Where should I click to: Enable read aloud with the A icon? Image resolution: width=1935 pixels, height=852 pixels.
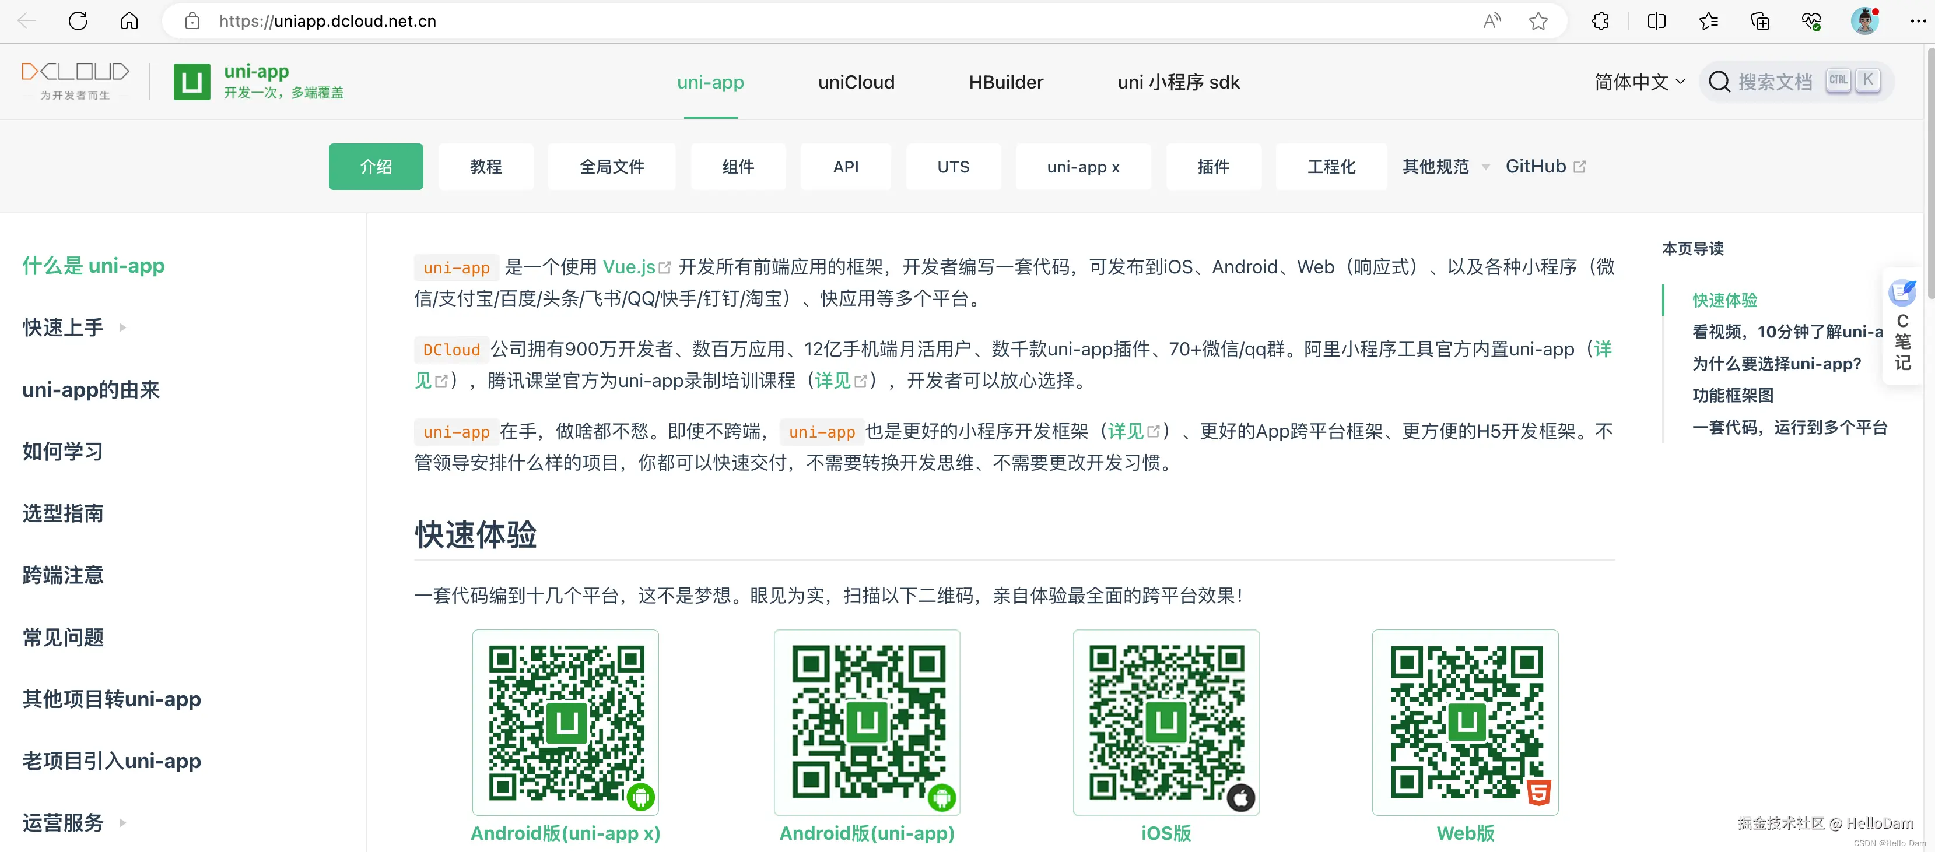point(1492,21)
